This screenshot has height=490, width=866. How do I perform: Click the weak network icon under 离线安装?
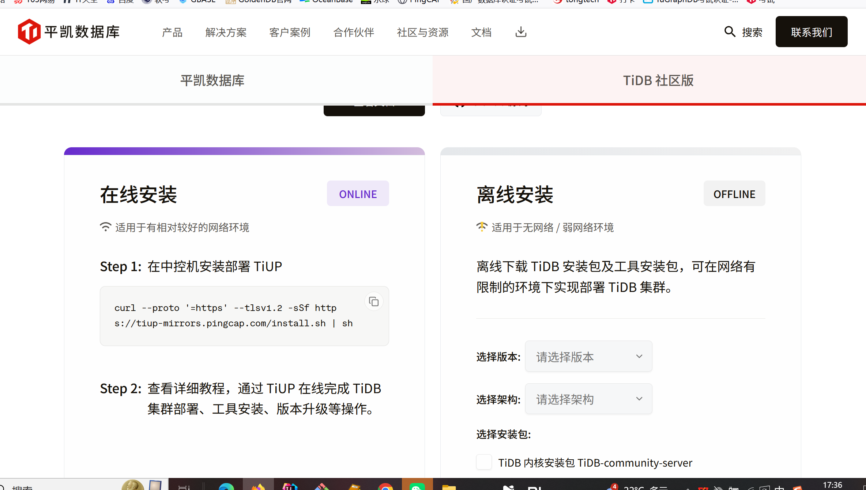[x=482, y=227]
